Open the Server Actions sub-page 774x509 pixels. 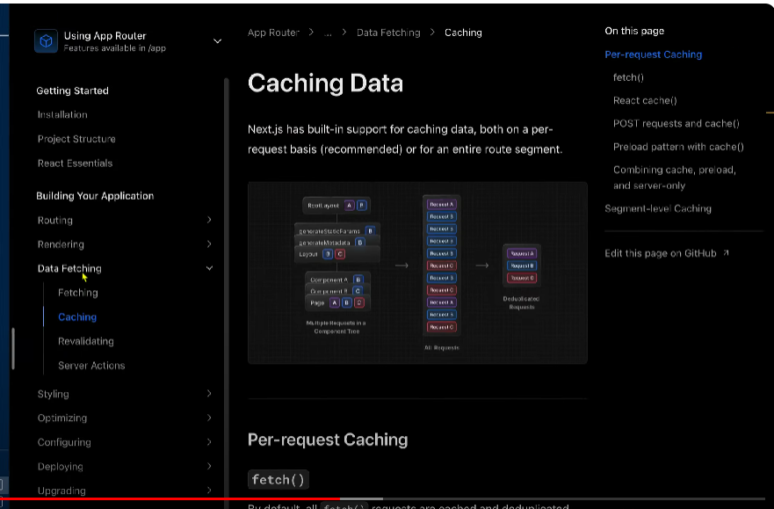point(91,366)
